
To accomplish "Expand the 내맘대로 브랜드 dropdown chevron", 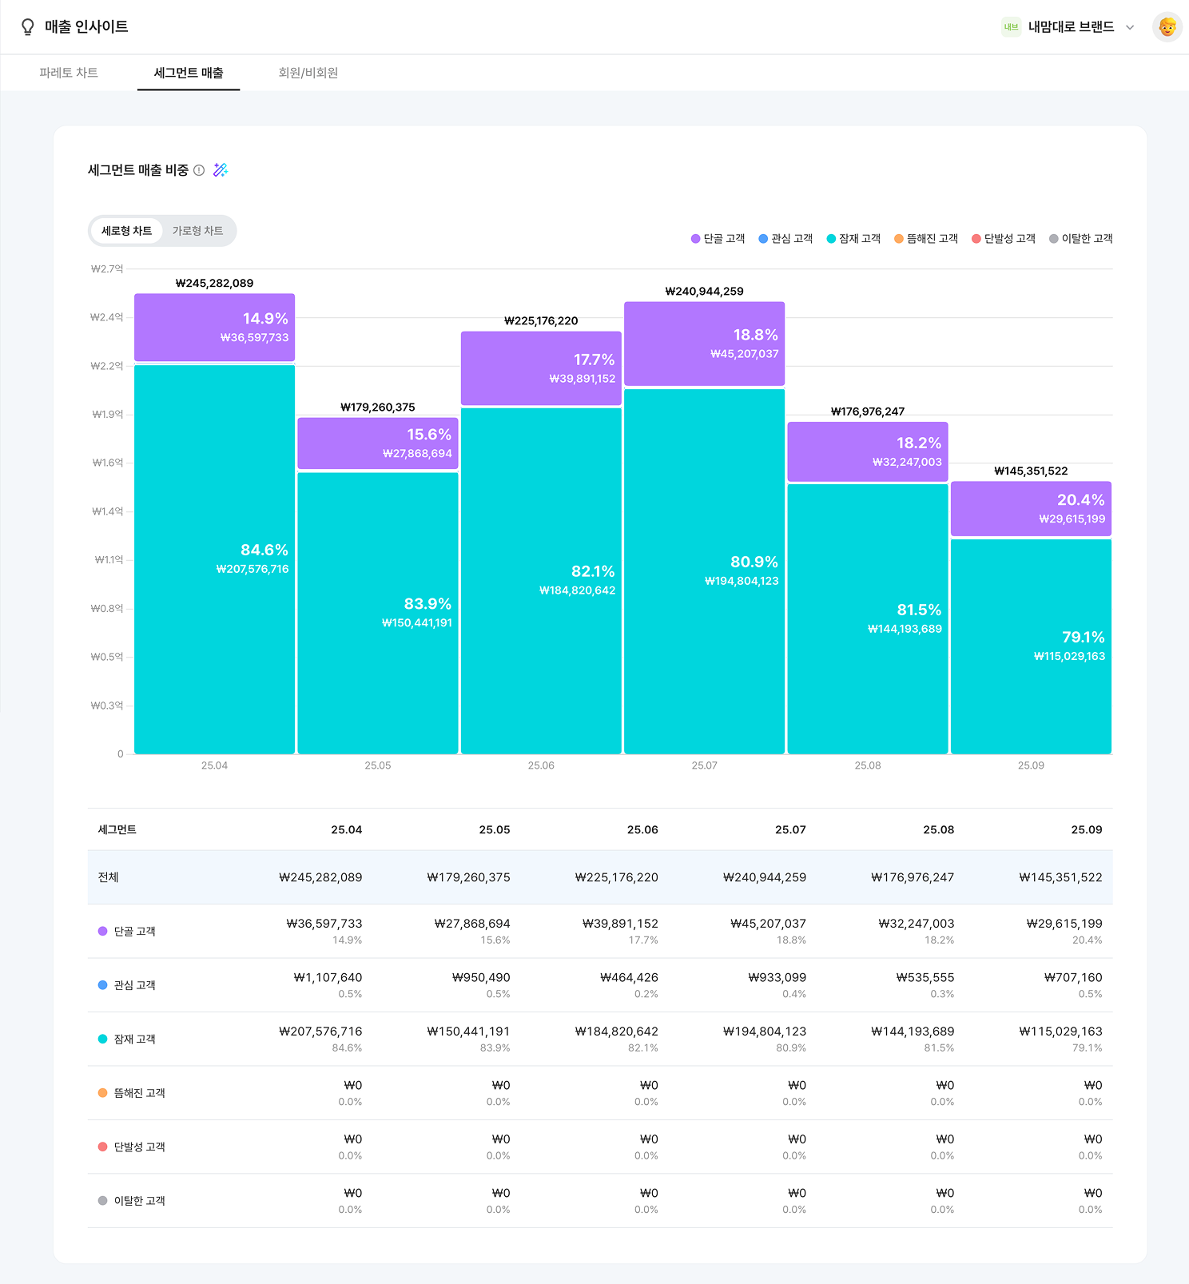I will pyautogui.click(x=1130, y=27).
